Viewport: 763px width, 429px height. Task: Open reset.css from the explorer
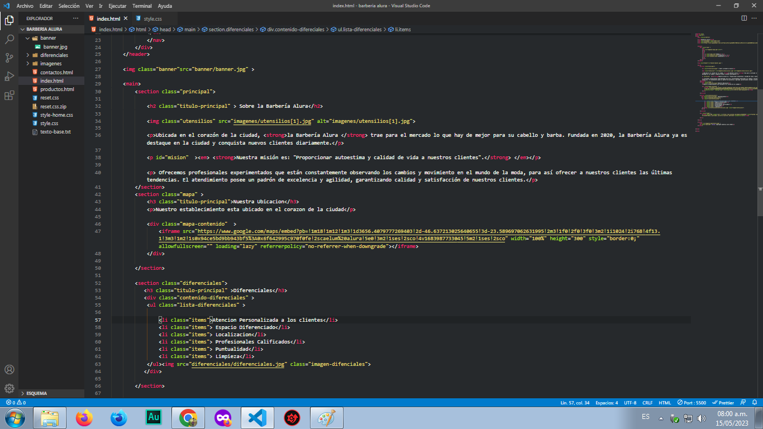pos(51,98)
